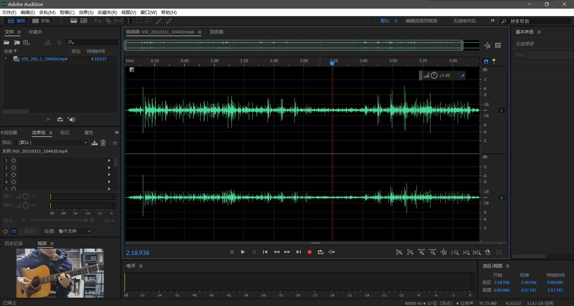This screenshot has height=306, width=574.
Task: Toggle power for effect slot 1
Action: [x=13, y=160]
